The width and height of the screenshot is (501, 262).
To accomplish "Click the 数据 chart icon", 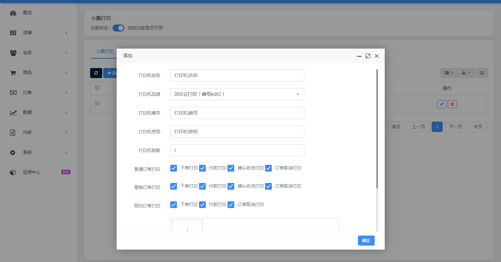I will pyautogui.click(x=13, y=113).
